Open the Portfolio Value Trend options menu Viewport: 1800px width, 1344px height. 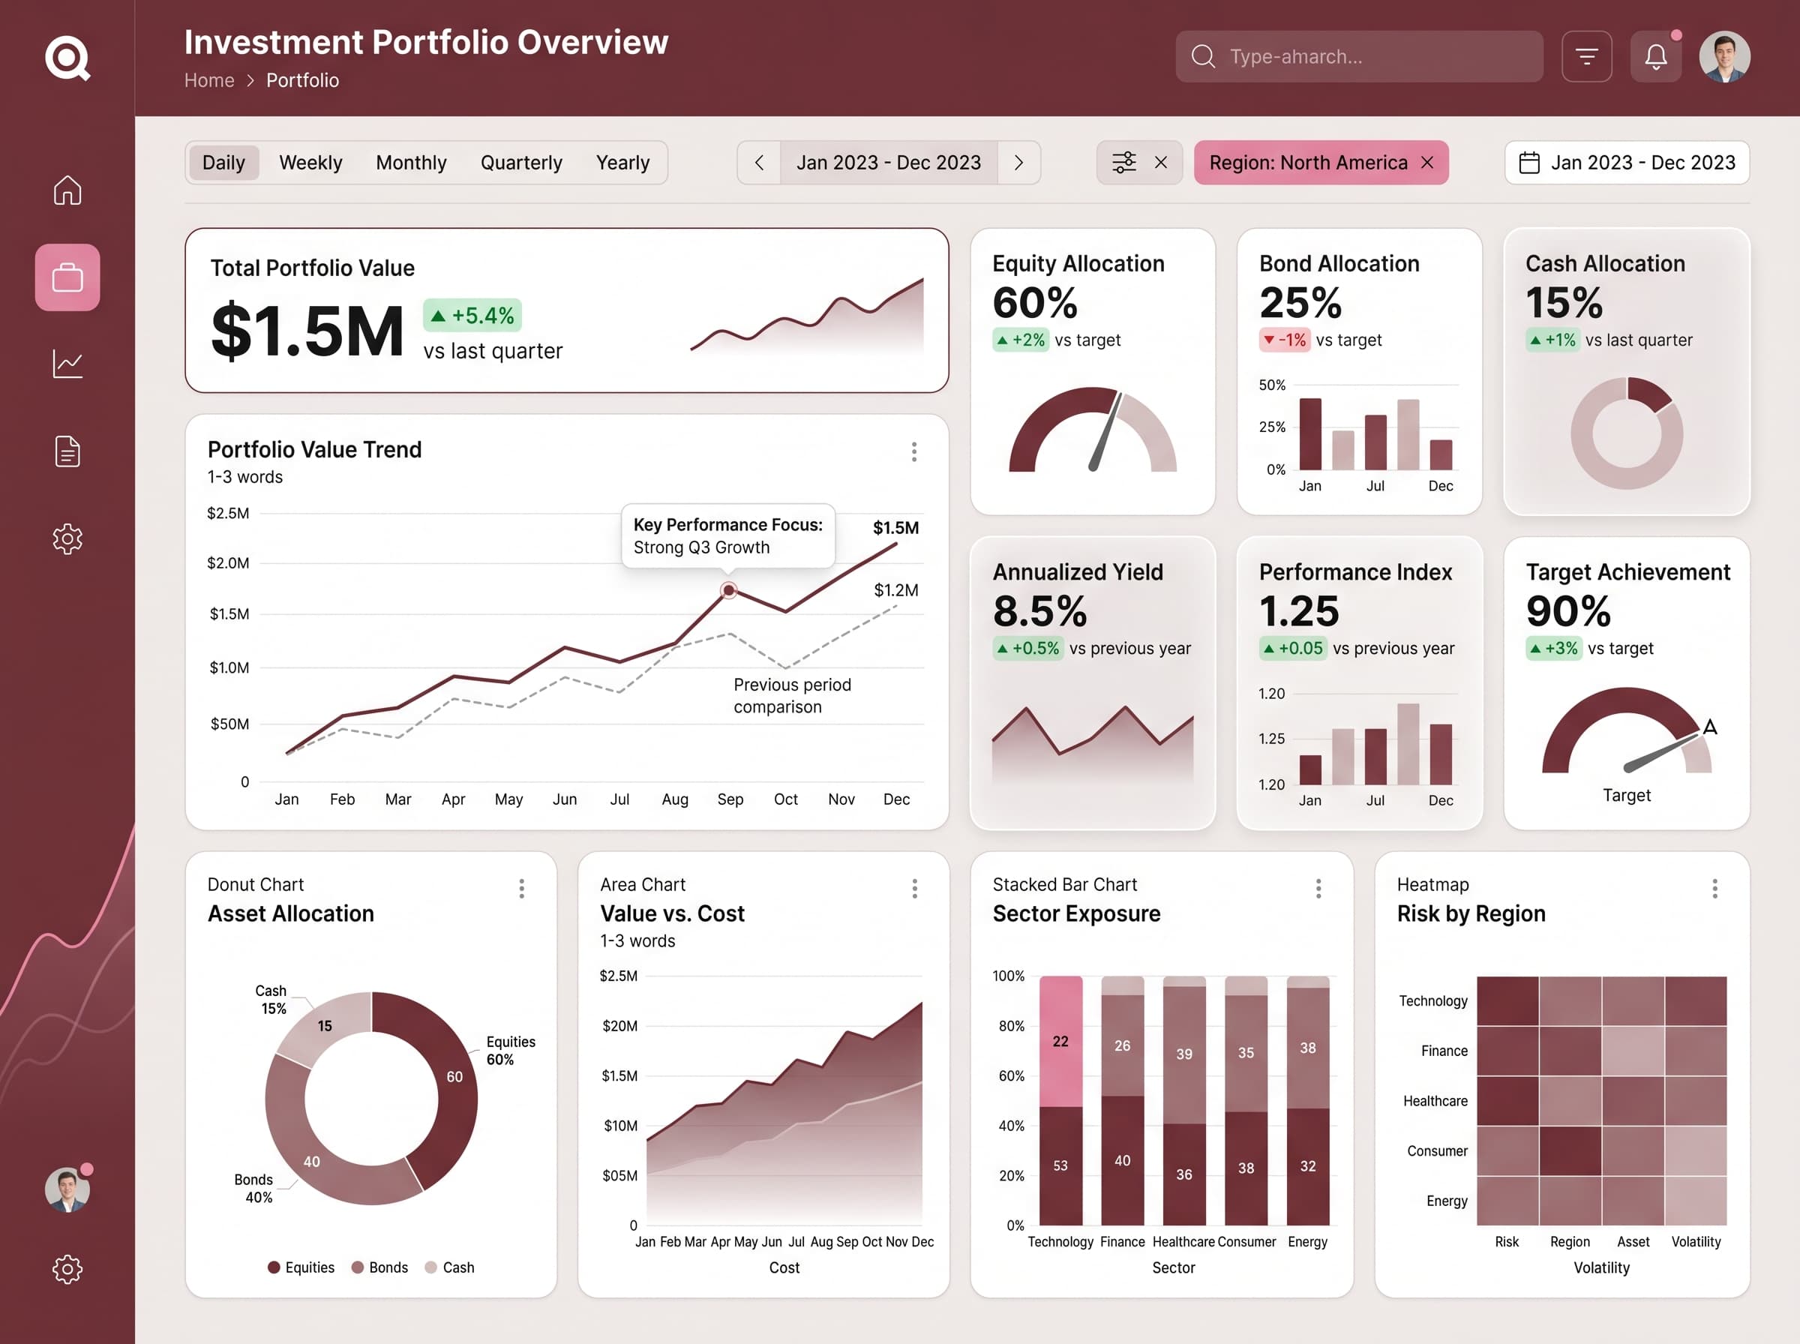click(914, 451)
